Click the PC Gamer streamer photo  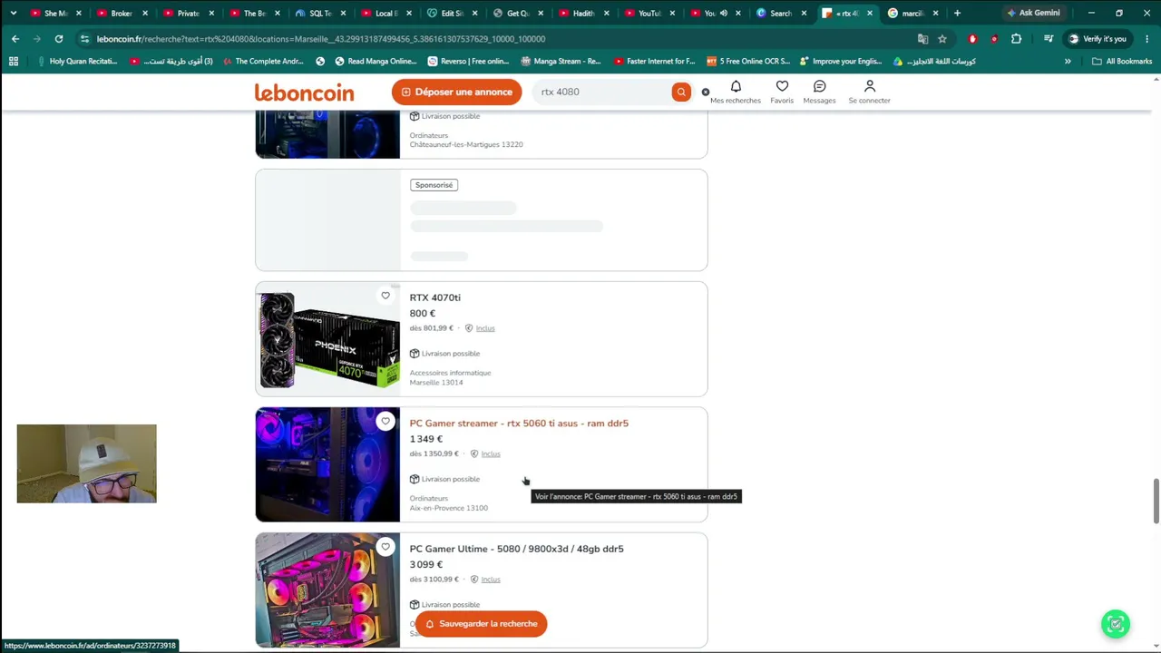pyautogui.click(x=327, y=464)
